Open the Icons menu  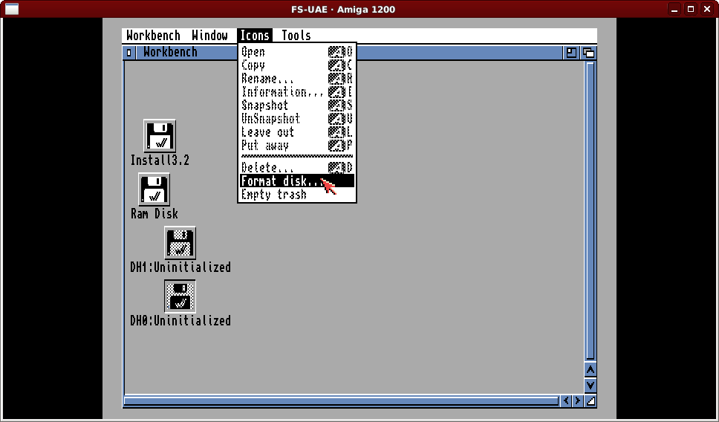pyautogui.click(x=255, y=36)
